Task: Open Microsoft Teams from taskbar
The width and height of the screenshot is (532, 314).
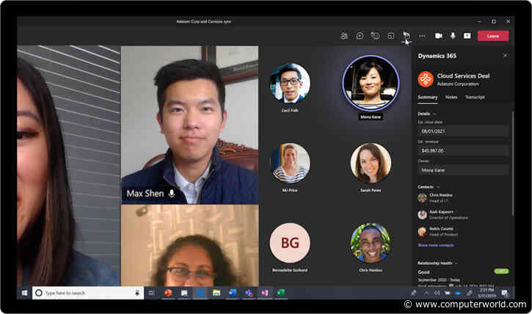Action: point(249,293)
